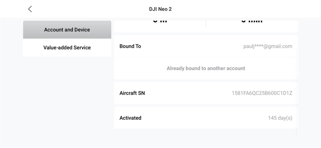Screen dimensions: 321x148
Task: Click the Aircraft SN label
Action: [x=132, y=93]
